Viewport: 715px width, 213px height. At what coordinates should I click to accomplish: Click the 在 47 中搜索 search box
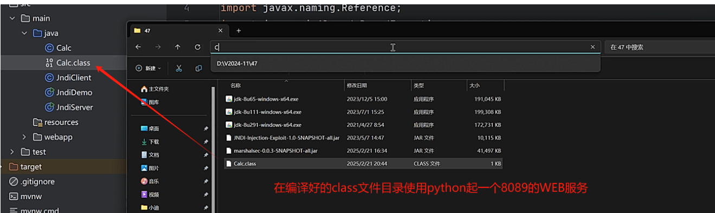(659, 47)
